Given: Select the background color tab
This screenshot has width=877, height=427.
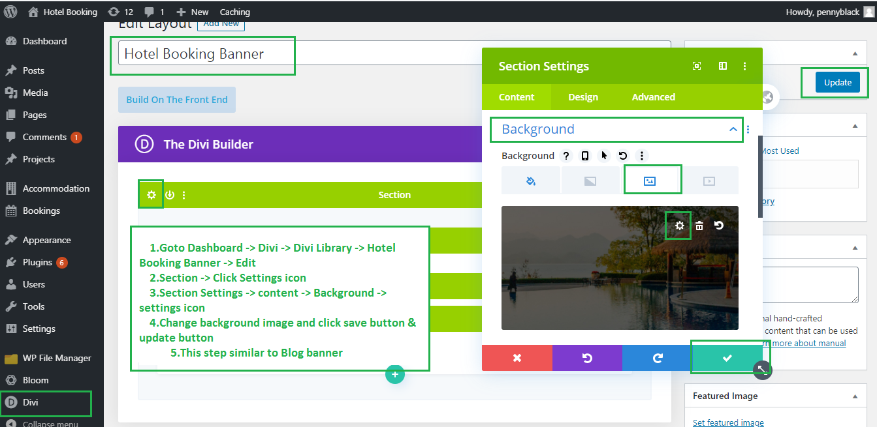Looking at the screenshot, I should click(x=531, y=181).
